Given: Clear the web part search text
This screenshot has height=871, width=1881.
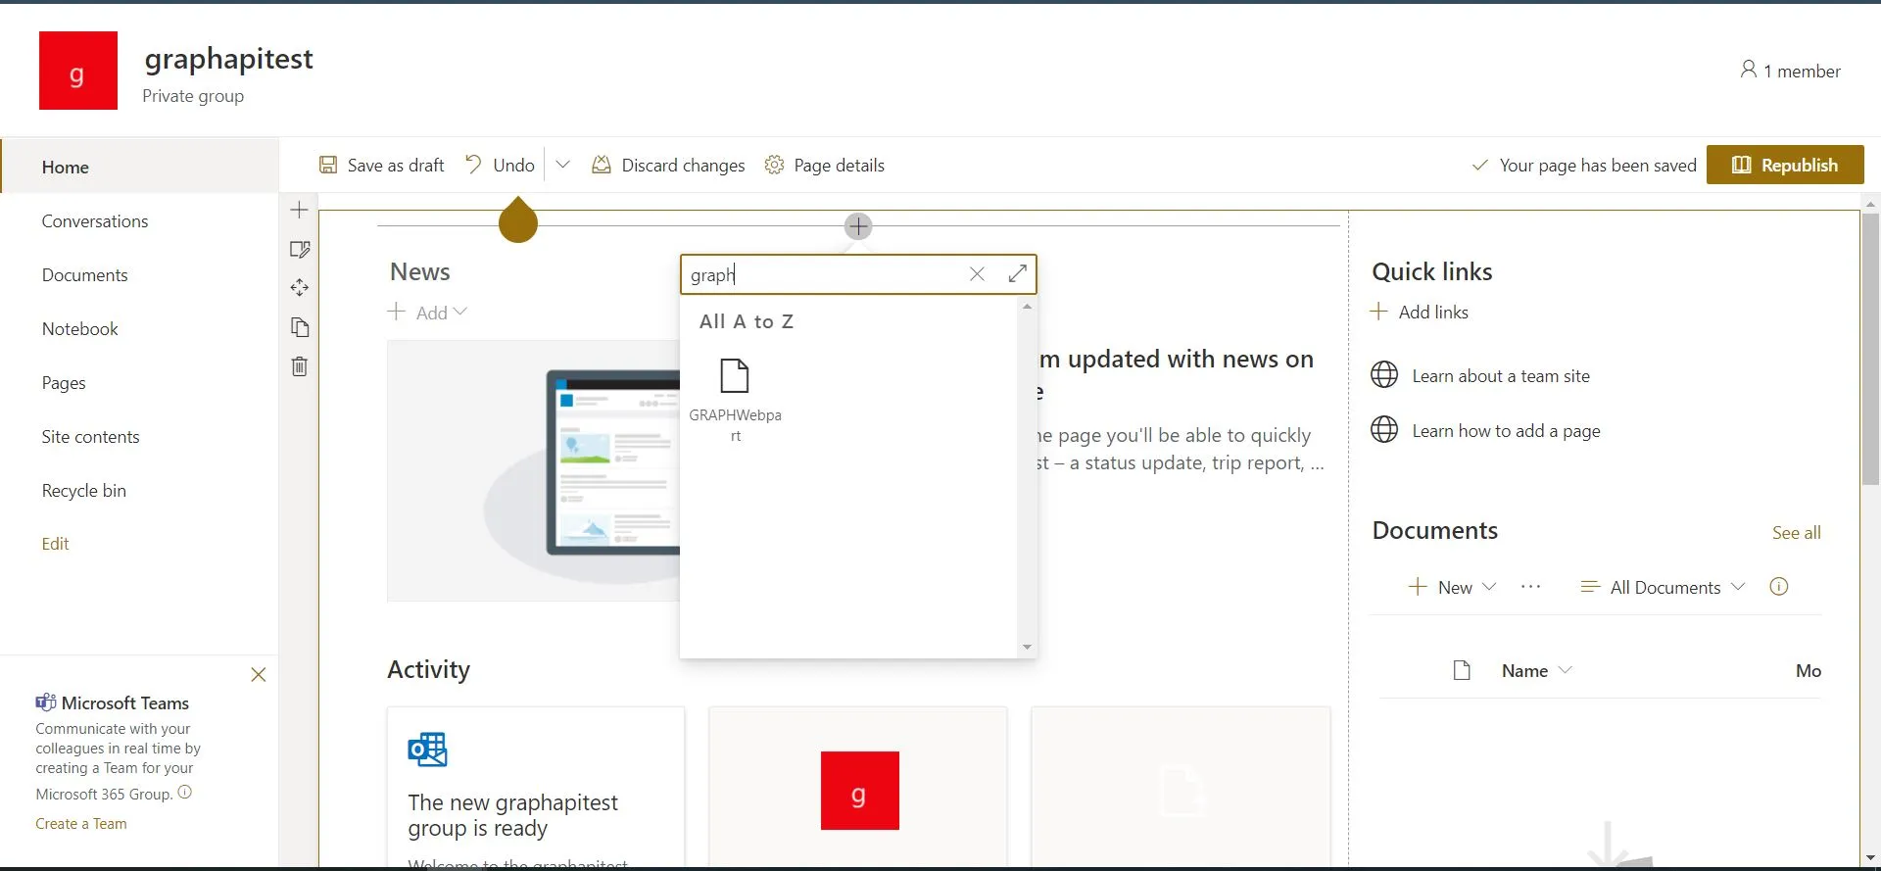Looking at the screenshot, I should point(977,274).
